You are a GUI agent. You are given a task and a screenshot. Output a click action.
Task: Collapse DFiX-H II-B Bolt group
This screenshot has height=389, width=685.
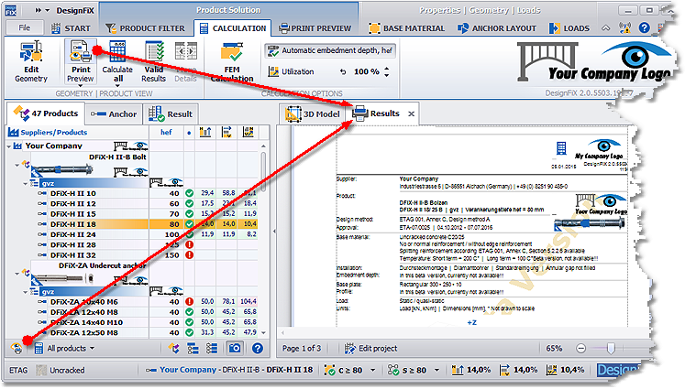click(x=17, y=165)
